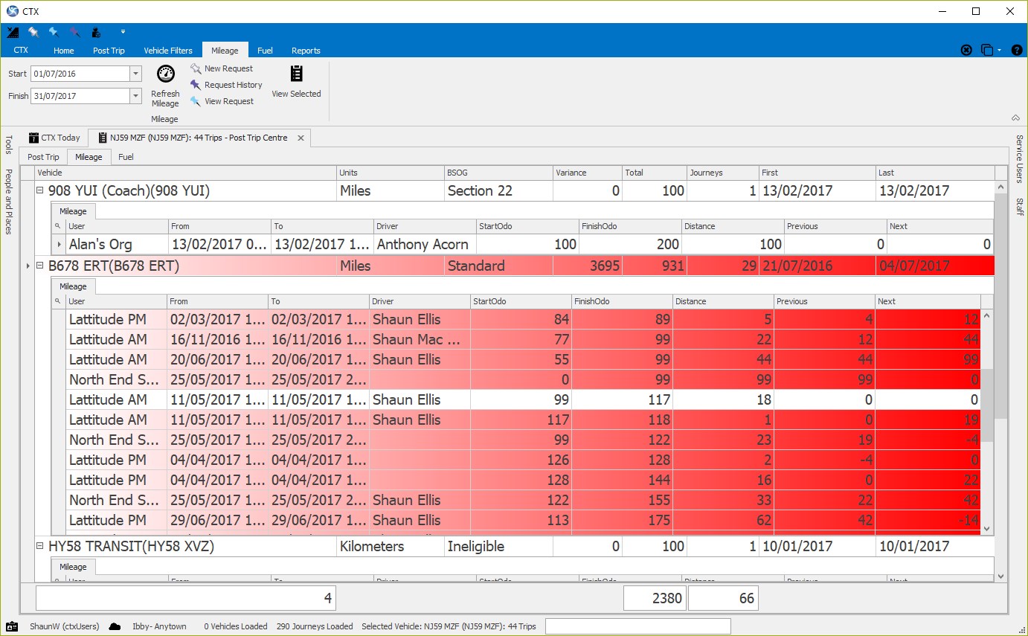
Task: Open the windows list dropdown arrow
Action: [1000, 50]
